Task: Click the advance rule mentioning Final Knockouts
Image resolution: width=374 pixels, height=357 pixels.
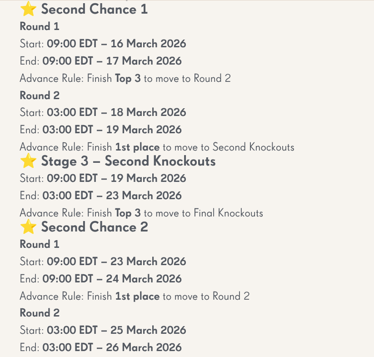Action: 141,213
